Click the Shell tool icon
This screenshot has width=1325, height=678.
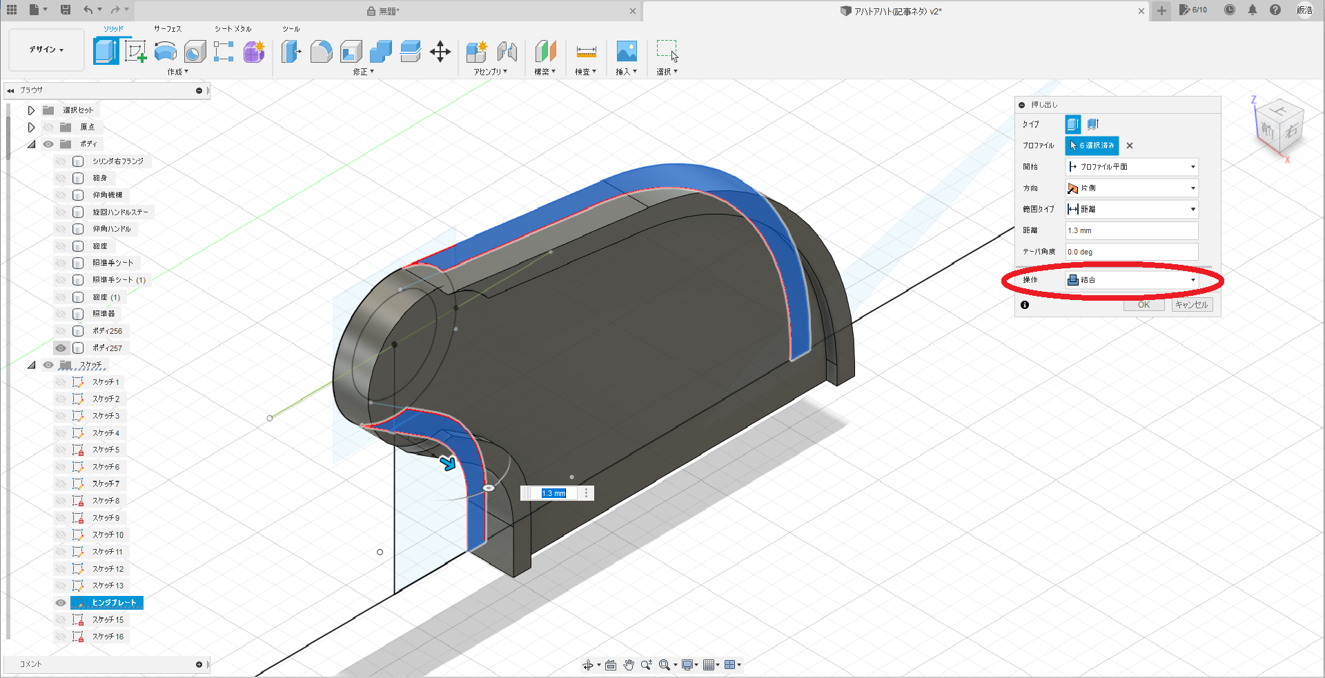pyautogui.click(x=351, y=52)
